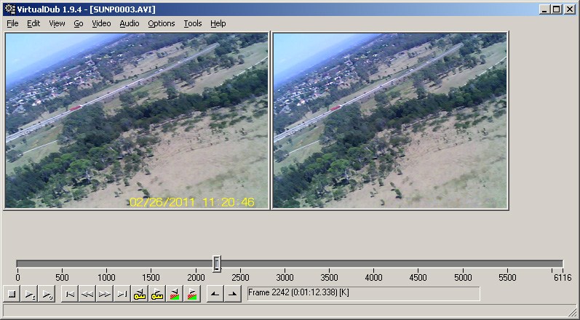Click the input video pane with timestamp
Viewport: 580px width, 320px height.
tap(137, 121)
